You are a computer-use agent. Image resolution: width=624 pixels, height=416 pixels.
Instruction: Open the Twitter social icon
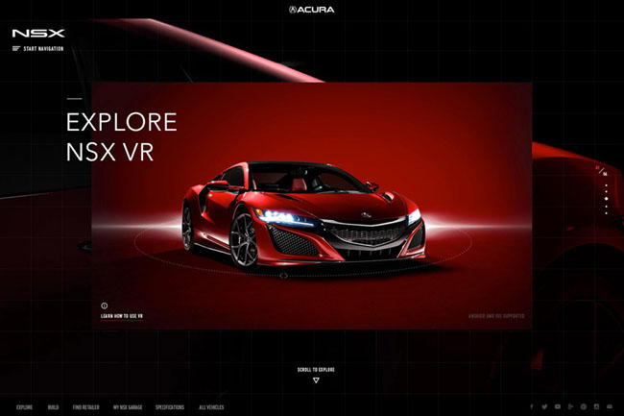tap(544, 406)
